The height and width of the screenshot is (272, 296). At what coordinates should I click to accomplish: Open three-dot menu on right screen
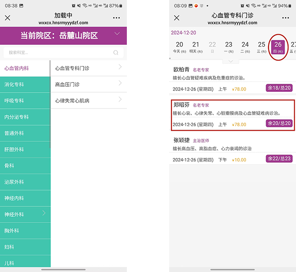point(285,18)
